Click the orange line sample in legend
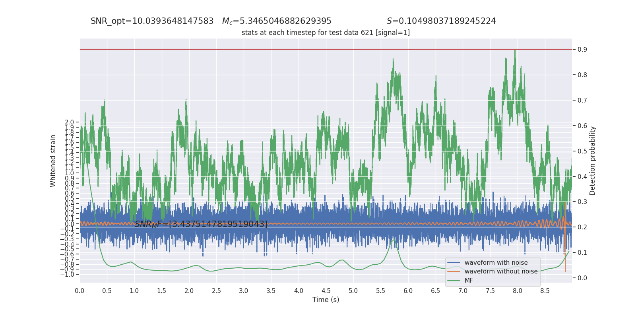The width and height of the screenshot is (636, 318). click(x=454, y=271)
